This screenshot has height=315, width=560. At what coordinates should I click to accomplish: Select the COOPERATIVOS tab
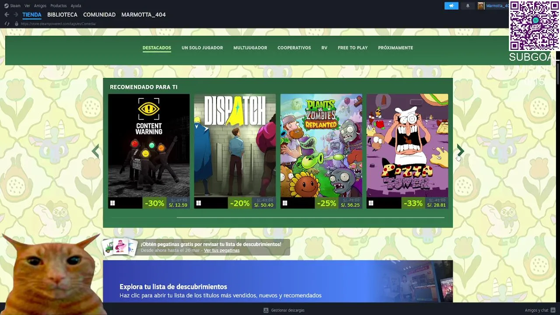pyautogui.click(x=294, y=48)
